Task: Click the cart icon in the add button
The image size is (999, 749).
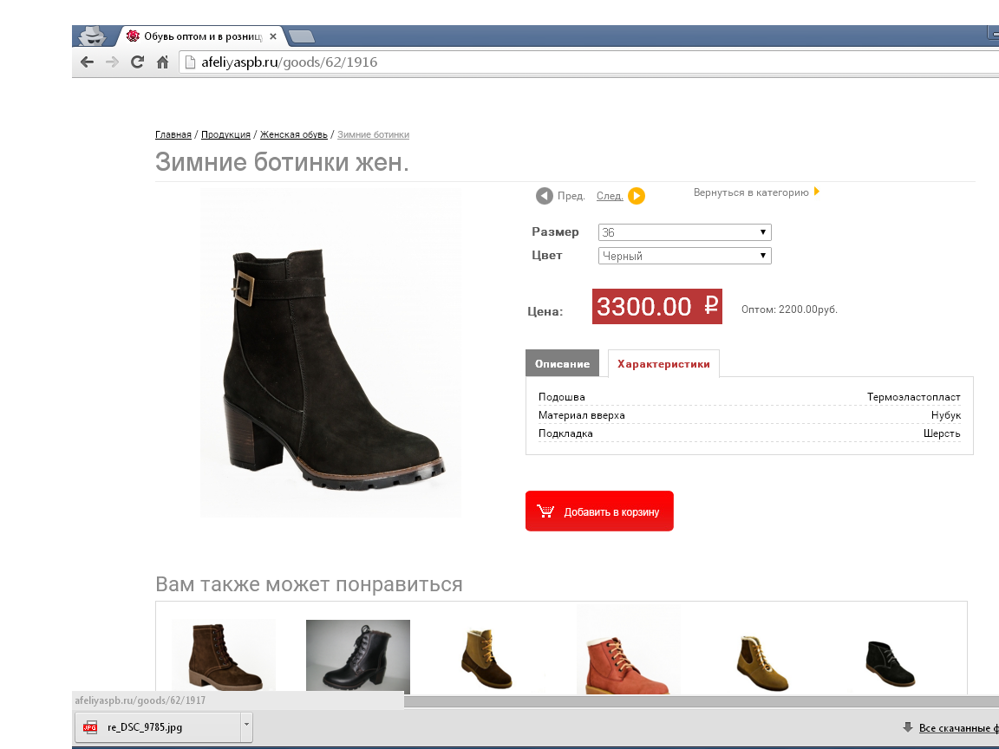Action: pyautogui.click(x=545, y=511)
